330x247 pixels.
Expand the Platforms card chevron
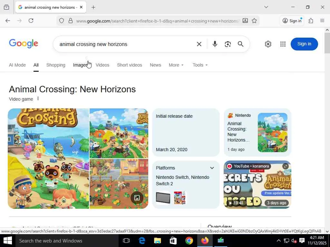(x=212, y=168)
